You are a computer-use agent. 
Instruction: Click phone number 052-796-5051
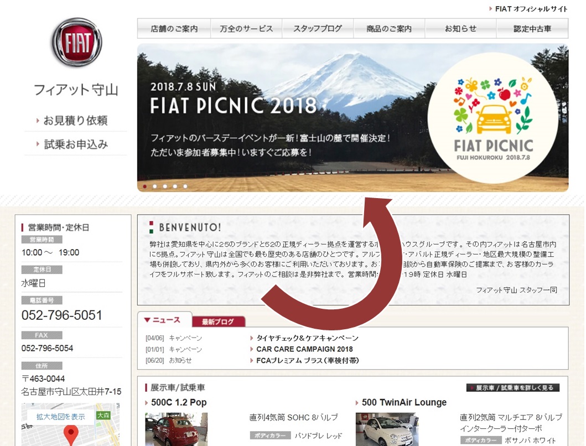click(61, 315)
